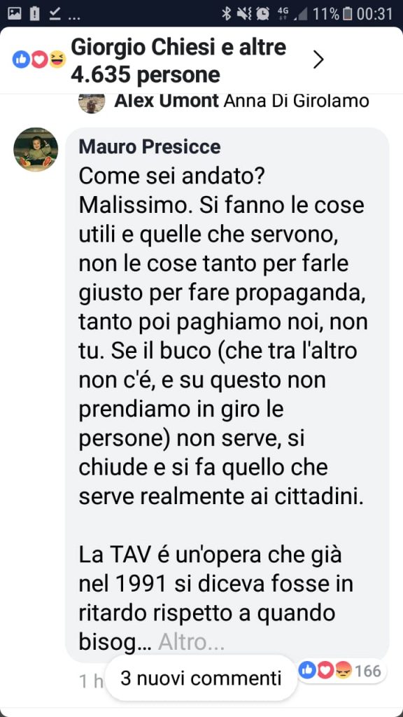Tap the Mauro Presicce name link
403x717 pixels.
[x=150, y=147]
